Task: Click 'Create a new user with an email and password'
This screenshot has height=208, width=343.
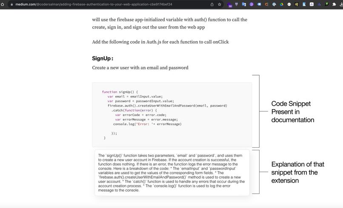Action: tap(140, 67)
